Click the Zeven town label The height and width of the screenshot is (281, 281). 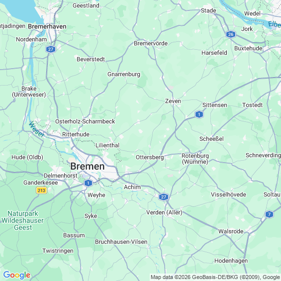(x=173, y=101)
